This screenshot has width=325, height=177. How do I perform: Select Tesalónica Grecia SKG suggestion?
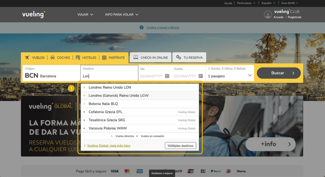140,120
